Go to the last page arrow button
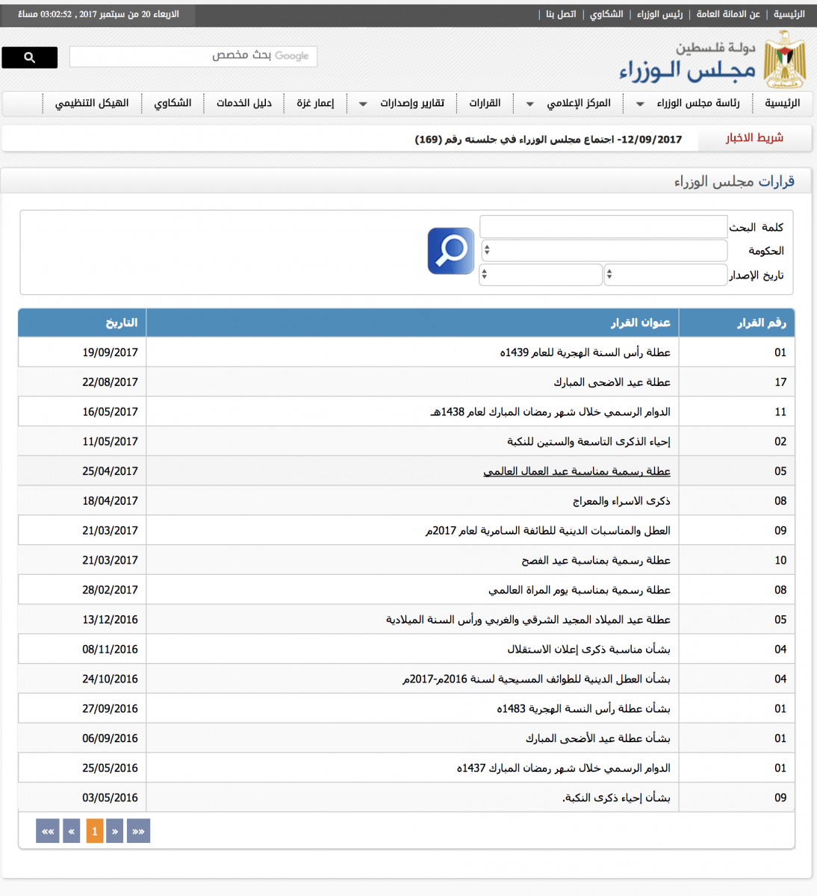The image size is (817, 896). pyautogui.click(x=47, y=831)
